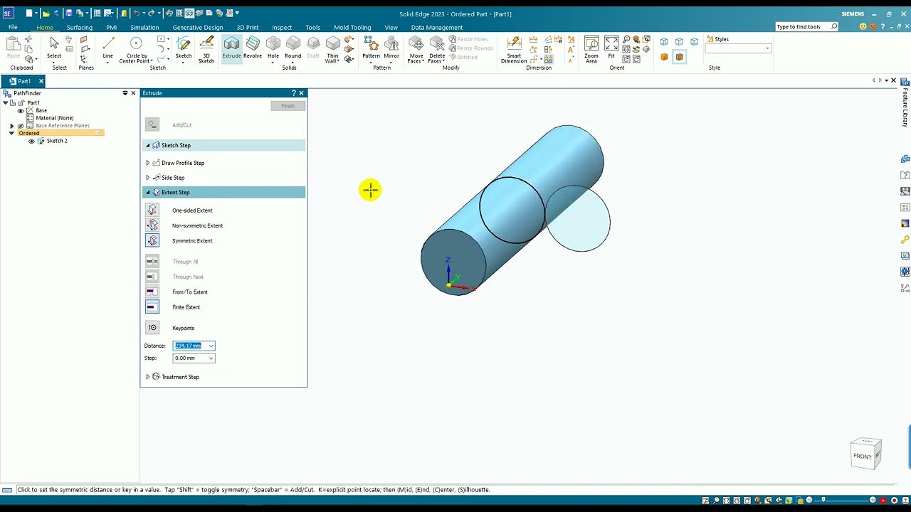The width and height of the screenshot is (911, 512).
Task: Activate the Smart Dimension tool
Action: pyautogui.click(x=514, y=50)
